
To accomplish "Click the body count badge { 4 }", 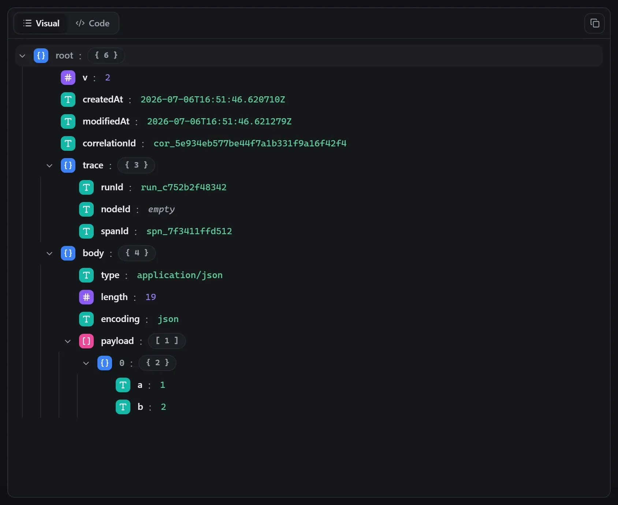I will pos(137,253).
